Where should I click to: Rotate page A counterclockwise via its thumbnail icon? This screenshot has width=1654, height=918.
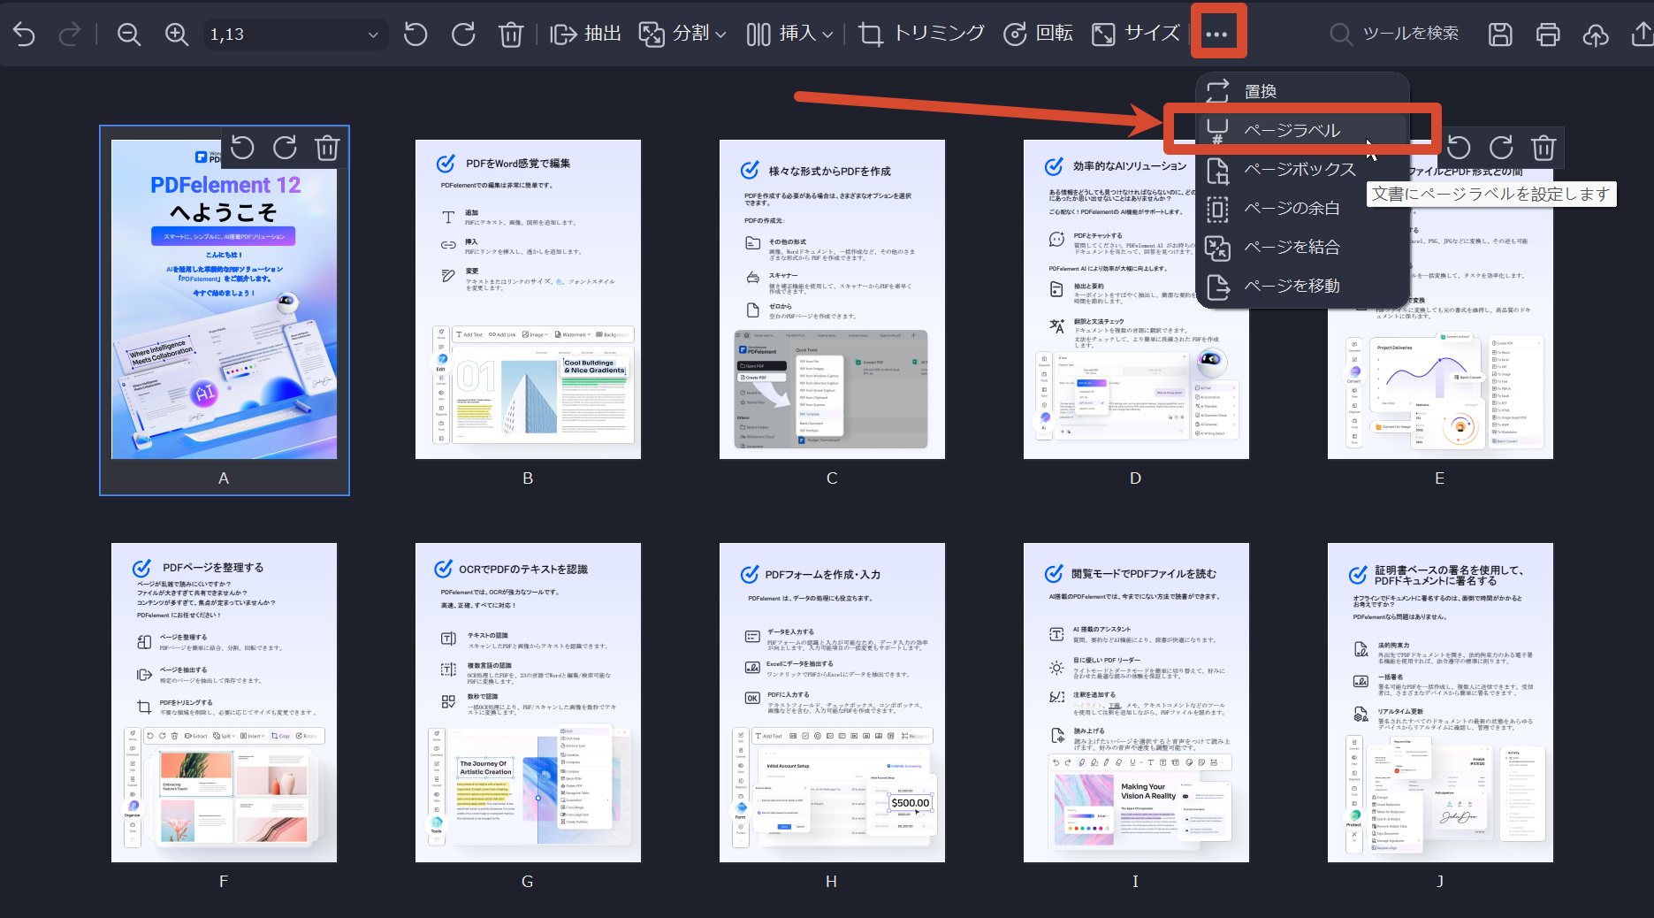242,148
